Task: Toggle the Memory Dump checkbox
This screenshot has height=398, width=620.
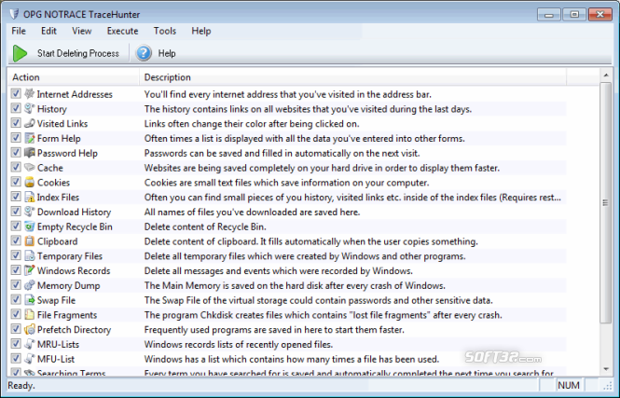Action: [x=16, y=285]
